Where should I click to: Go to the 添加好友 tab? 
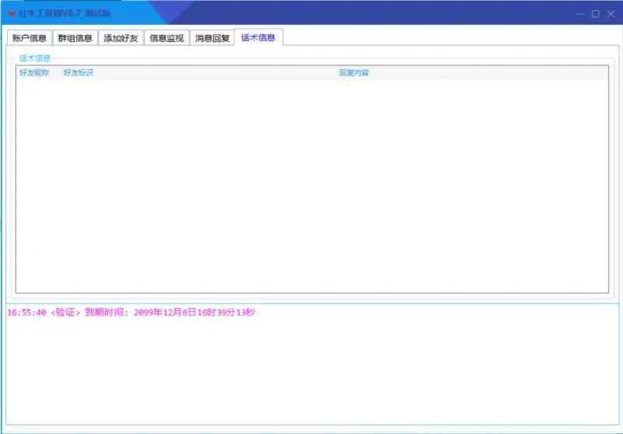(121, 38)
